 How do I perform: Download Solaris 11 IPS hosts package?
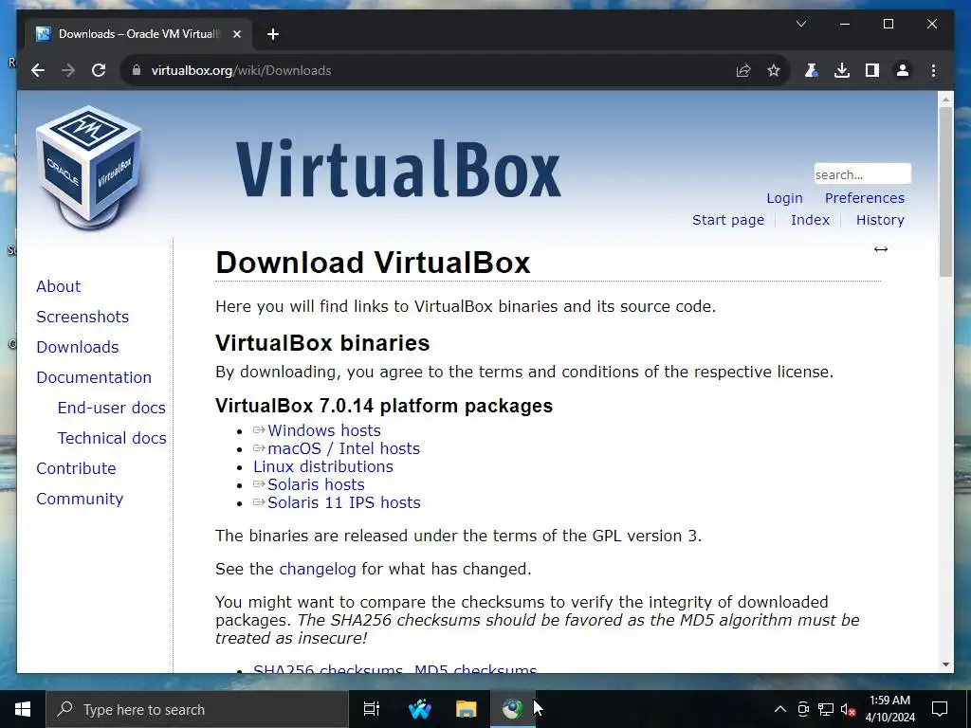[343, 502]
